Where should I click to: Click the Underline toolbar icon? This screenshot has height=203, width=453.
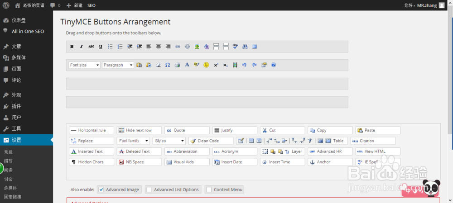click(101, 47)
